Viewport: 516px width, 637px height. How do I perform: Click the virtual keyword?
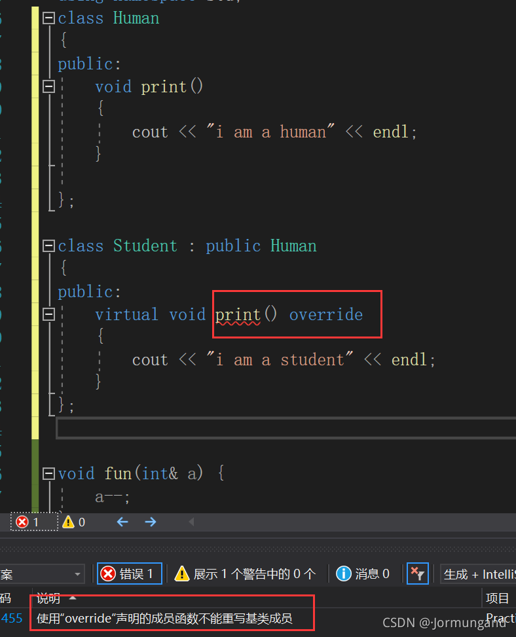coord(126,315)
